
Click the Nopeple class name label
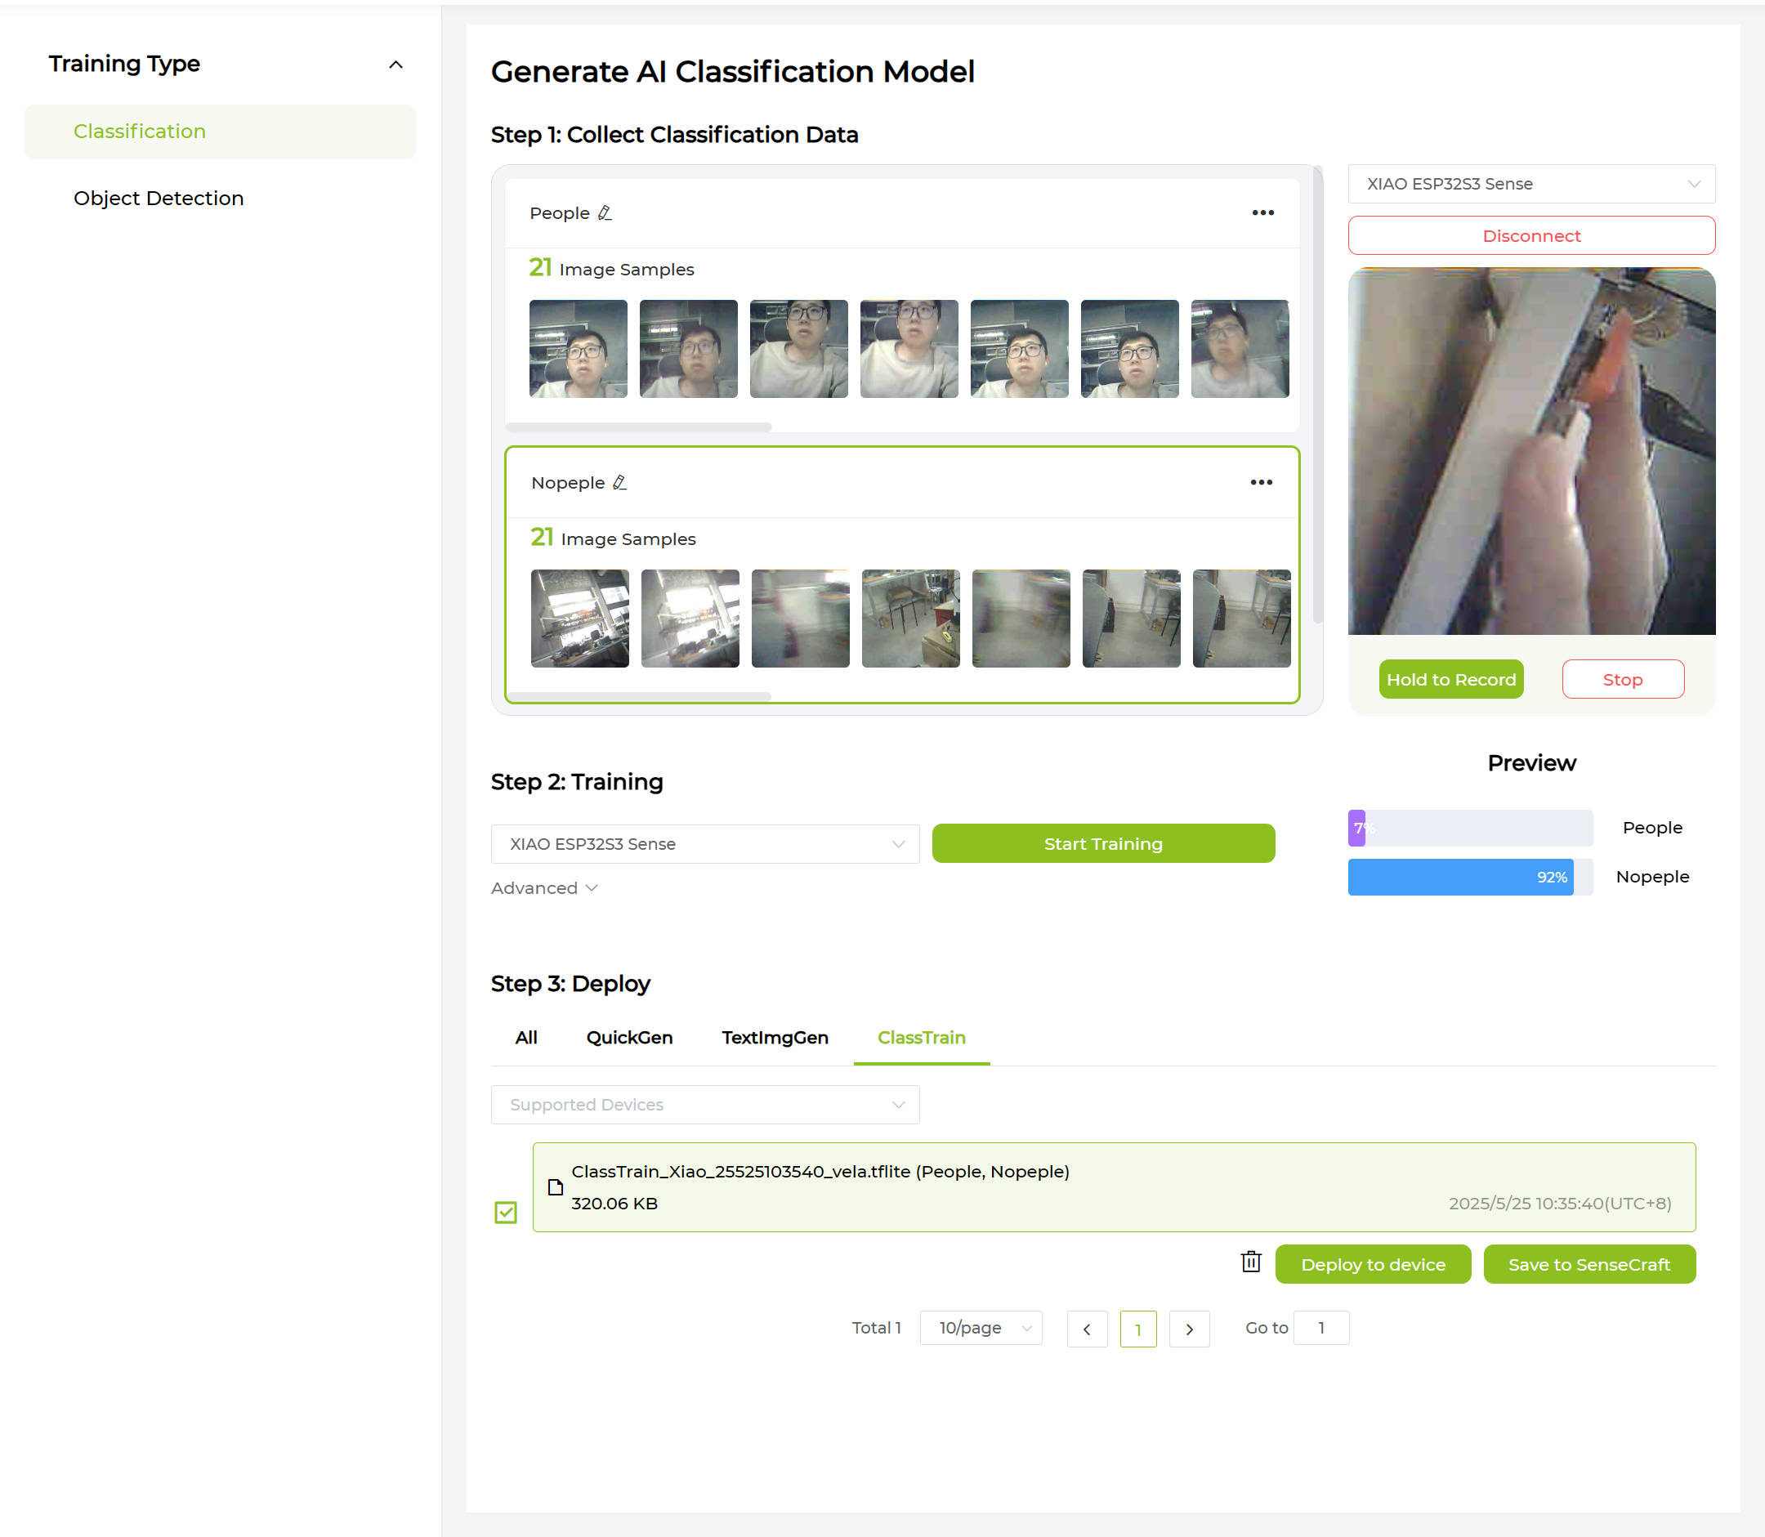[x=568, y=483]
